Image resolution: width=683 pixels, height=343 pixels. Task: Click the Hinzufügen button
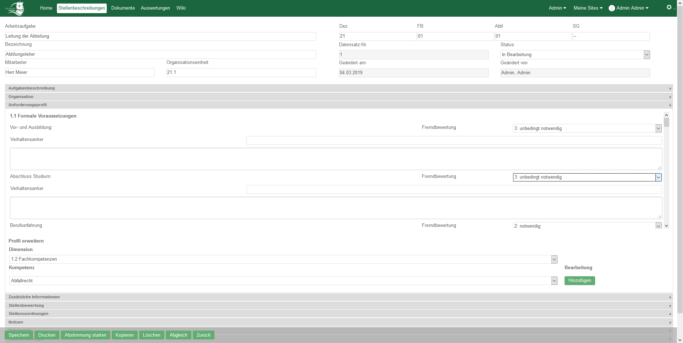coord(579,281)
